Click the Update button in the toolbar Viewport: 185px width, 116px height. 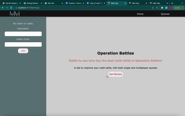click(178, 8)
